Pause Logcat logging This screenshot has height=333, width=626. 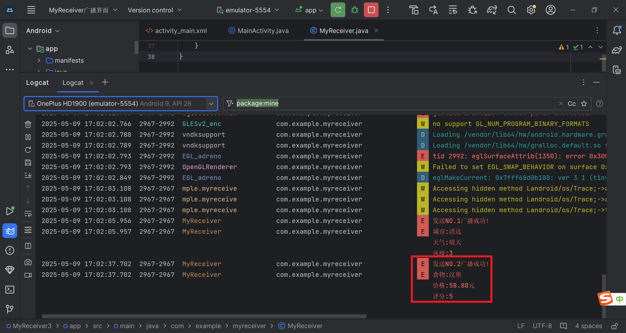pos(28,137)
